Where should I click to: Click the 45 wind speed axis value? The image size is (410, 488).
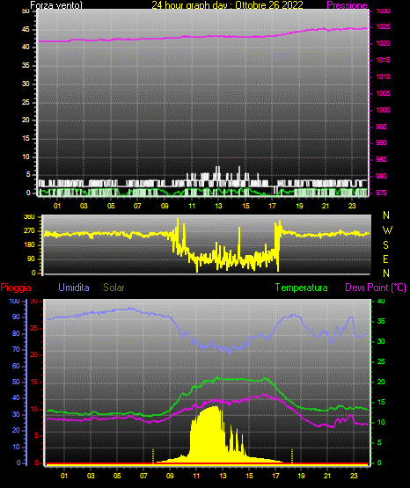click(x=26, y=30)
